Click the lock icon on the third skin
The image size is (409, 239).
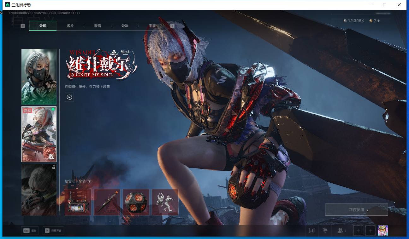pos(54,167)
